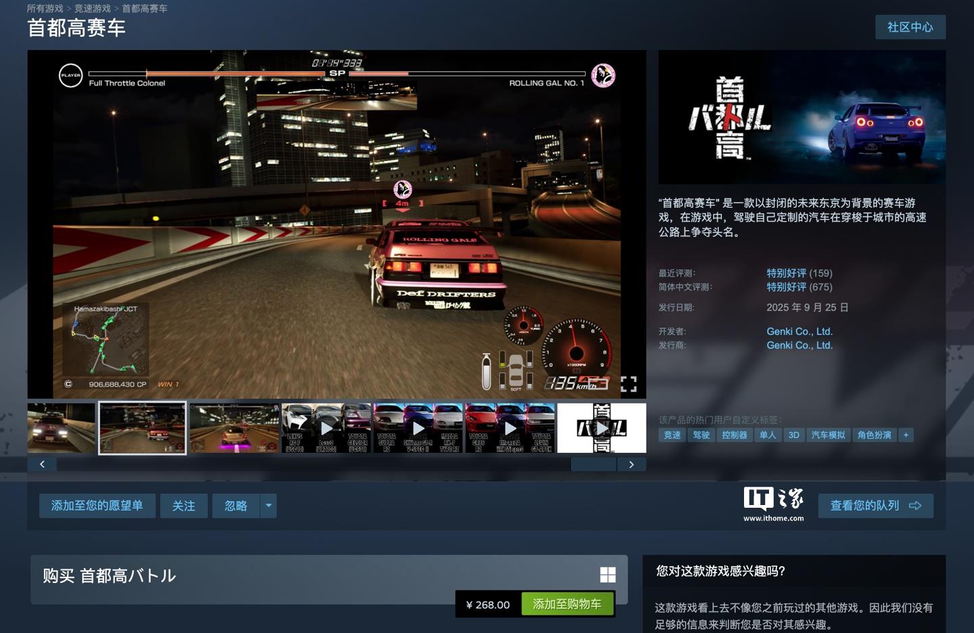Click the thumbnail strip scrollbar handle
This screenshot has height=633, width=974.
pos(593,464)
